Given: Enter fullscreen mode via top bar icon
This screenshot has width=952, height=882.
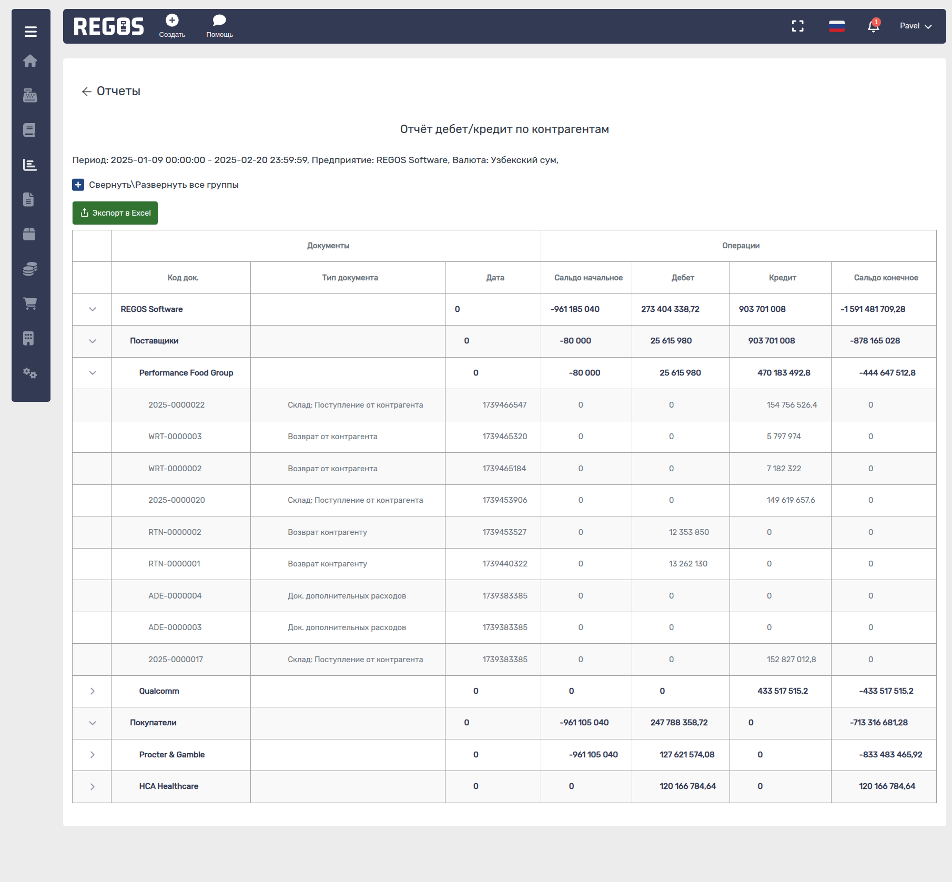Looking at the screenshot, I should click(x=797, y=26).
